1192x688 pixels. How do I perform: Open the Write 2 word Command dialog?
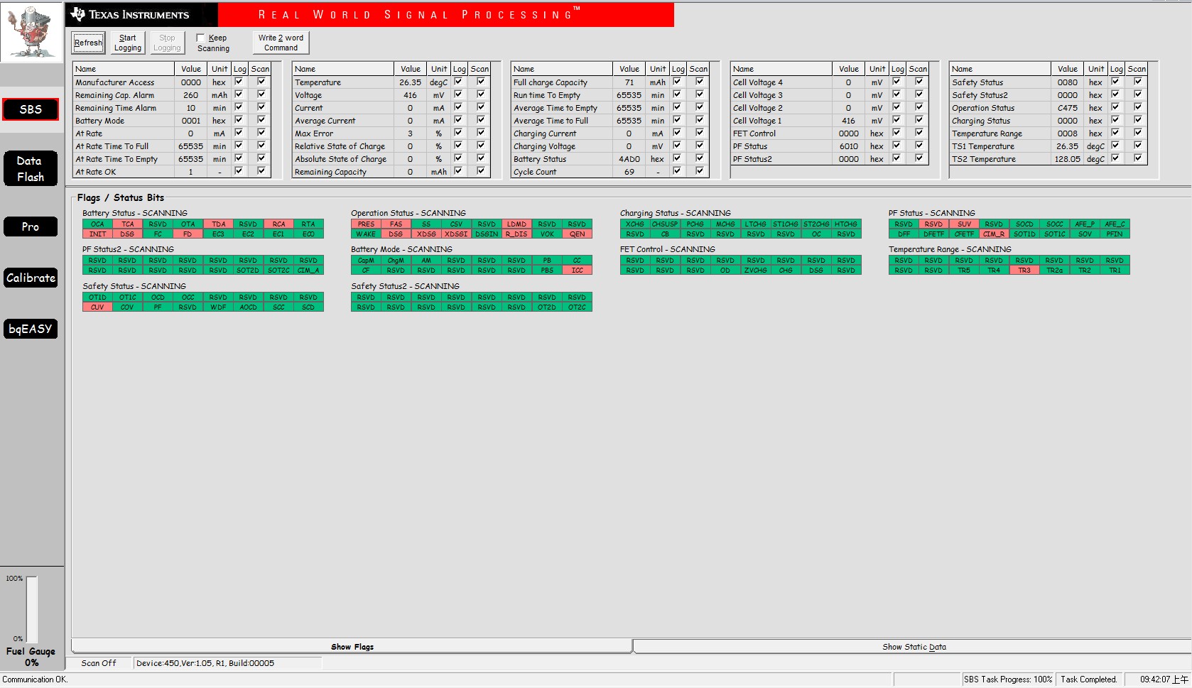(281, 43)
